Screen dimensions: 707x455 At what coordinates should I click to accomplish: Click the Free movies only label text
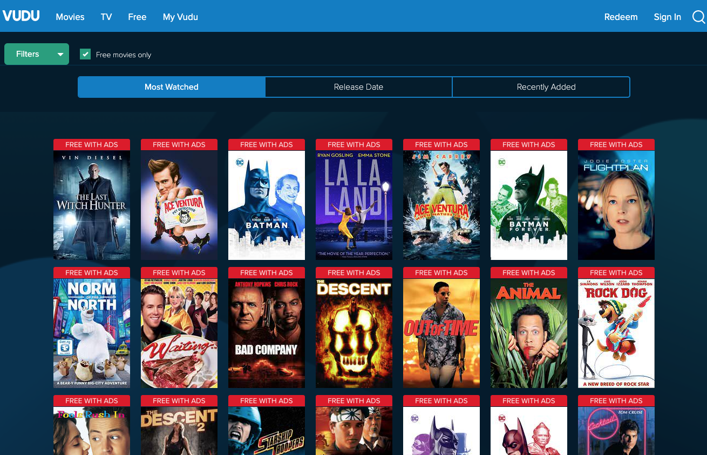pos(124,55)
